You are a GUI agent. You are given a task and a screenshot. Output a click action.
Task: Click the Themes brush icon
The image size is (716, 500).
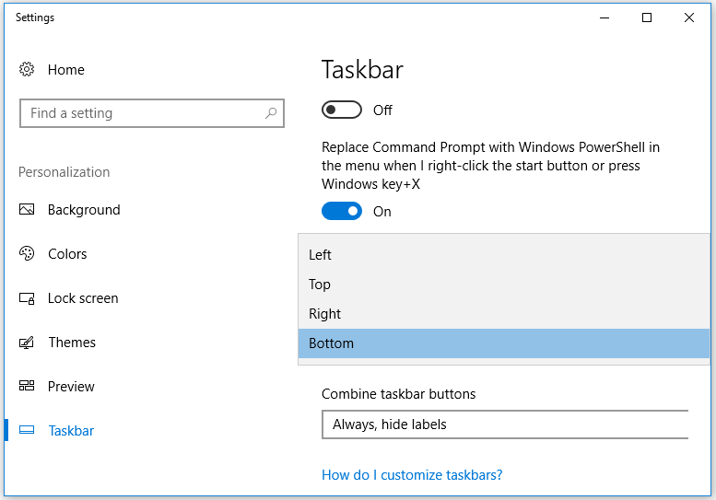tap(27, 343)
